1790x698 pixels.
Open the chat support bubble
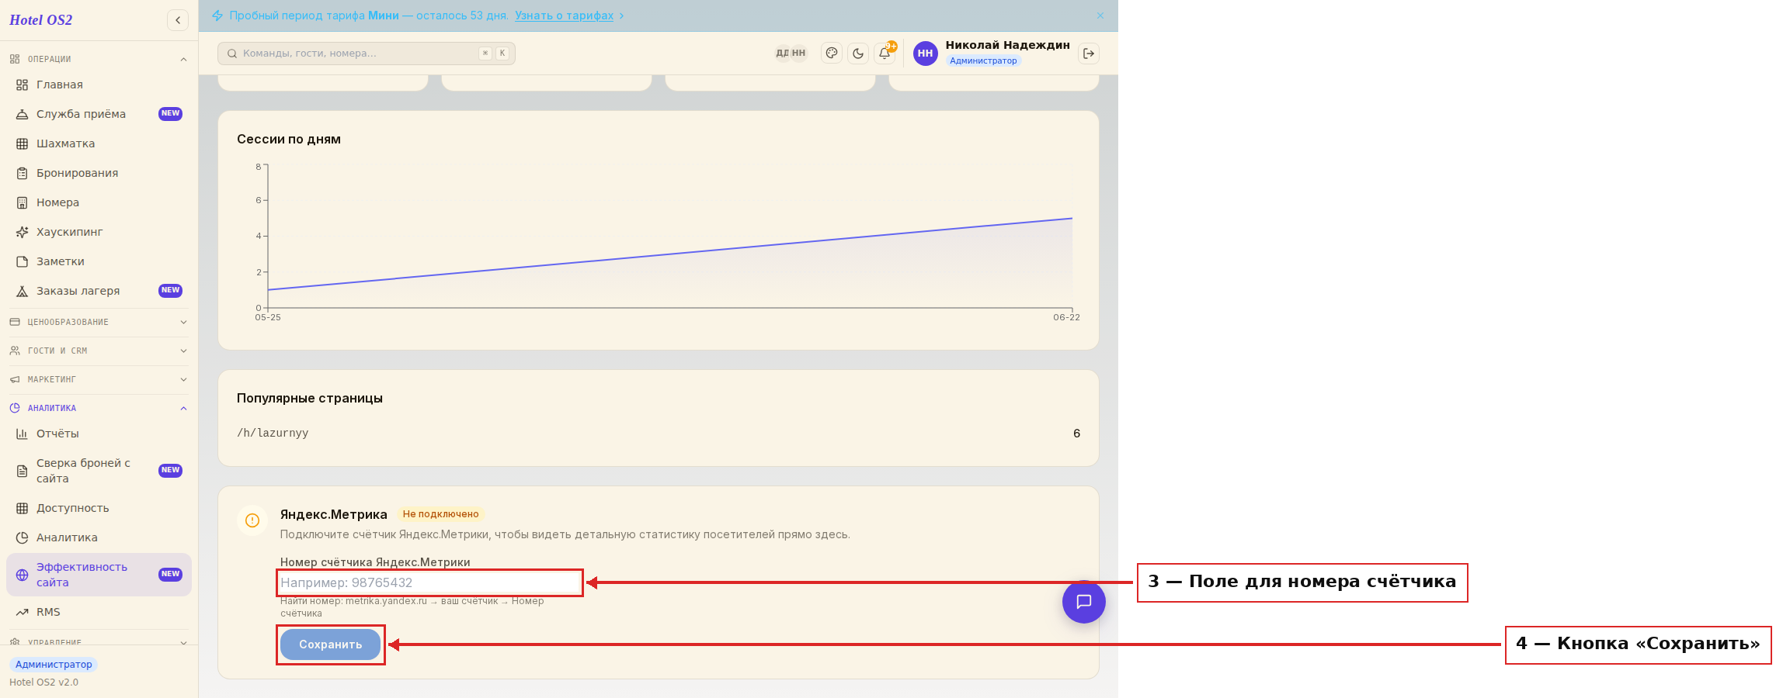pos(1084,602)
